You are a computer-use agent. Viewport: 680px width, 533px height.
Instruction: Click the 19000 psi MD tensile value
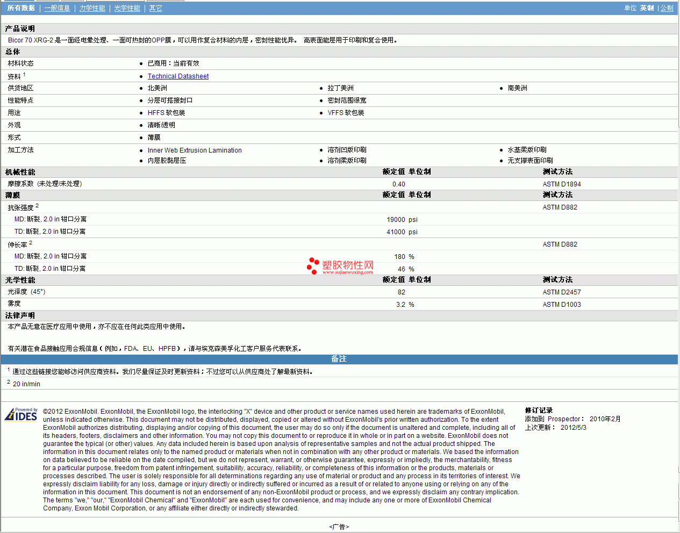[x=402, y=220]
